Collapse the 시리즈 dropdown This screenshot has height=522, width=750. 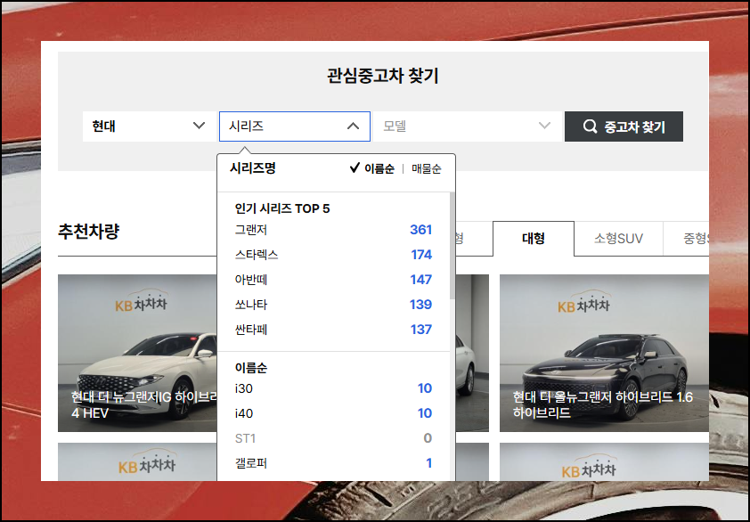coord(295,126)
